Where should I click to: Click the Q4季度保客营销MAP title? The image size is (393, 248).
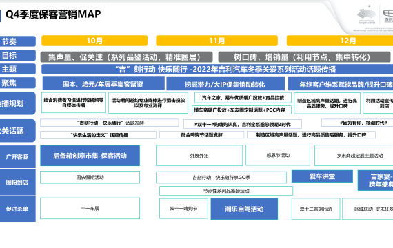(53, 14)
